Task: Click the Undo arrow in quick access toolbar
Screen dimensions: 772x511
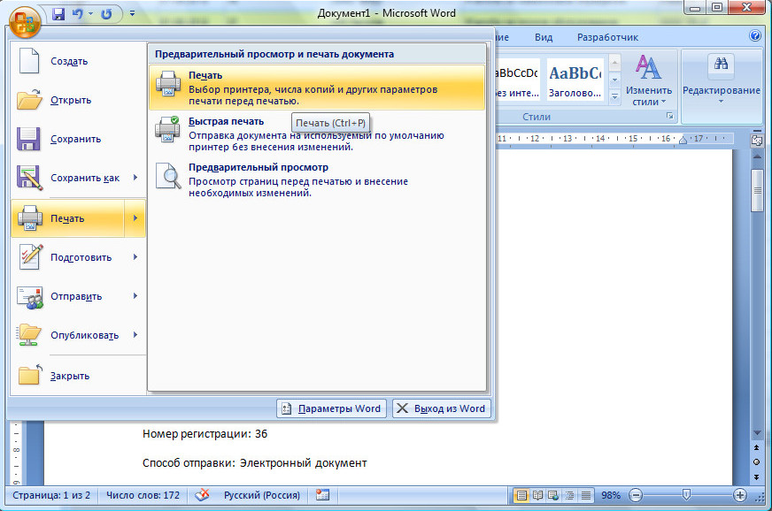Action: pyautogui.click(x=77, y=14)
